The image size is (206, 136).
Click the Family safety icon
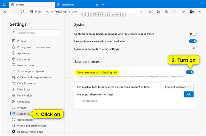13,95
